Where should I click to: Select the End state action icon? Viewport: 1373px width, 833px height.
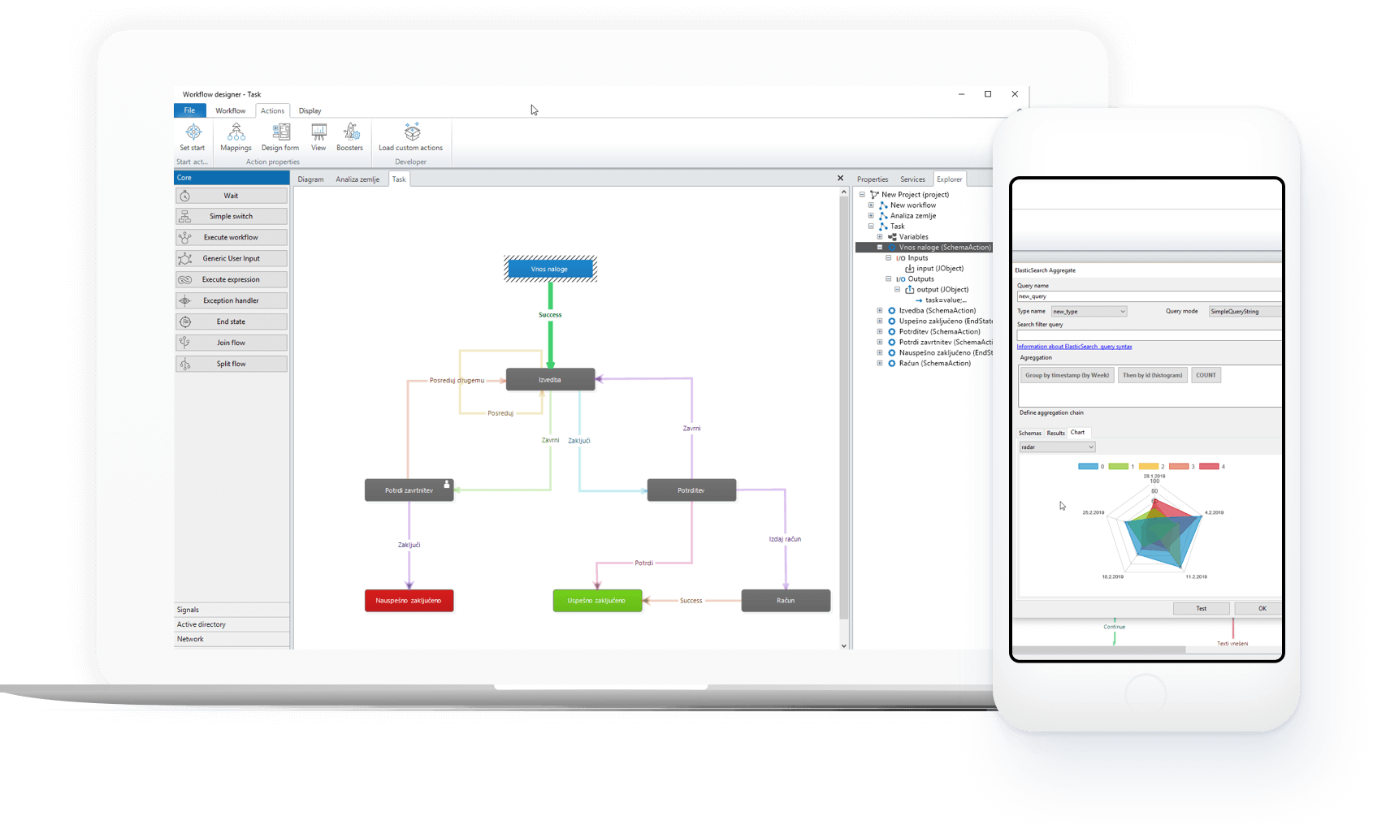click(x=185, y=322)
